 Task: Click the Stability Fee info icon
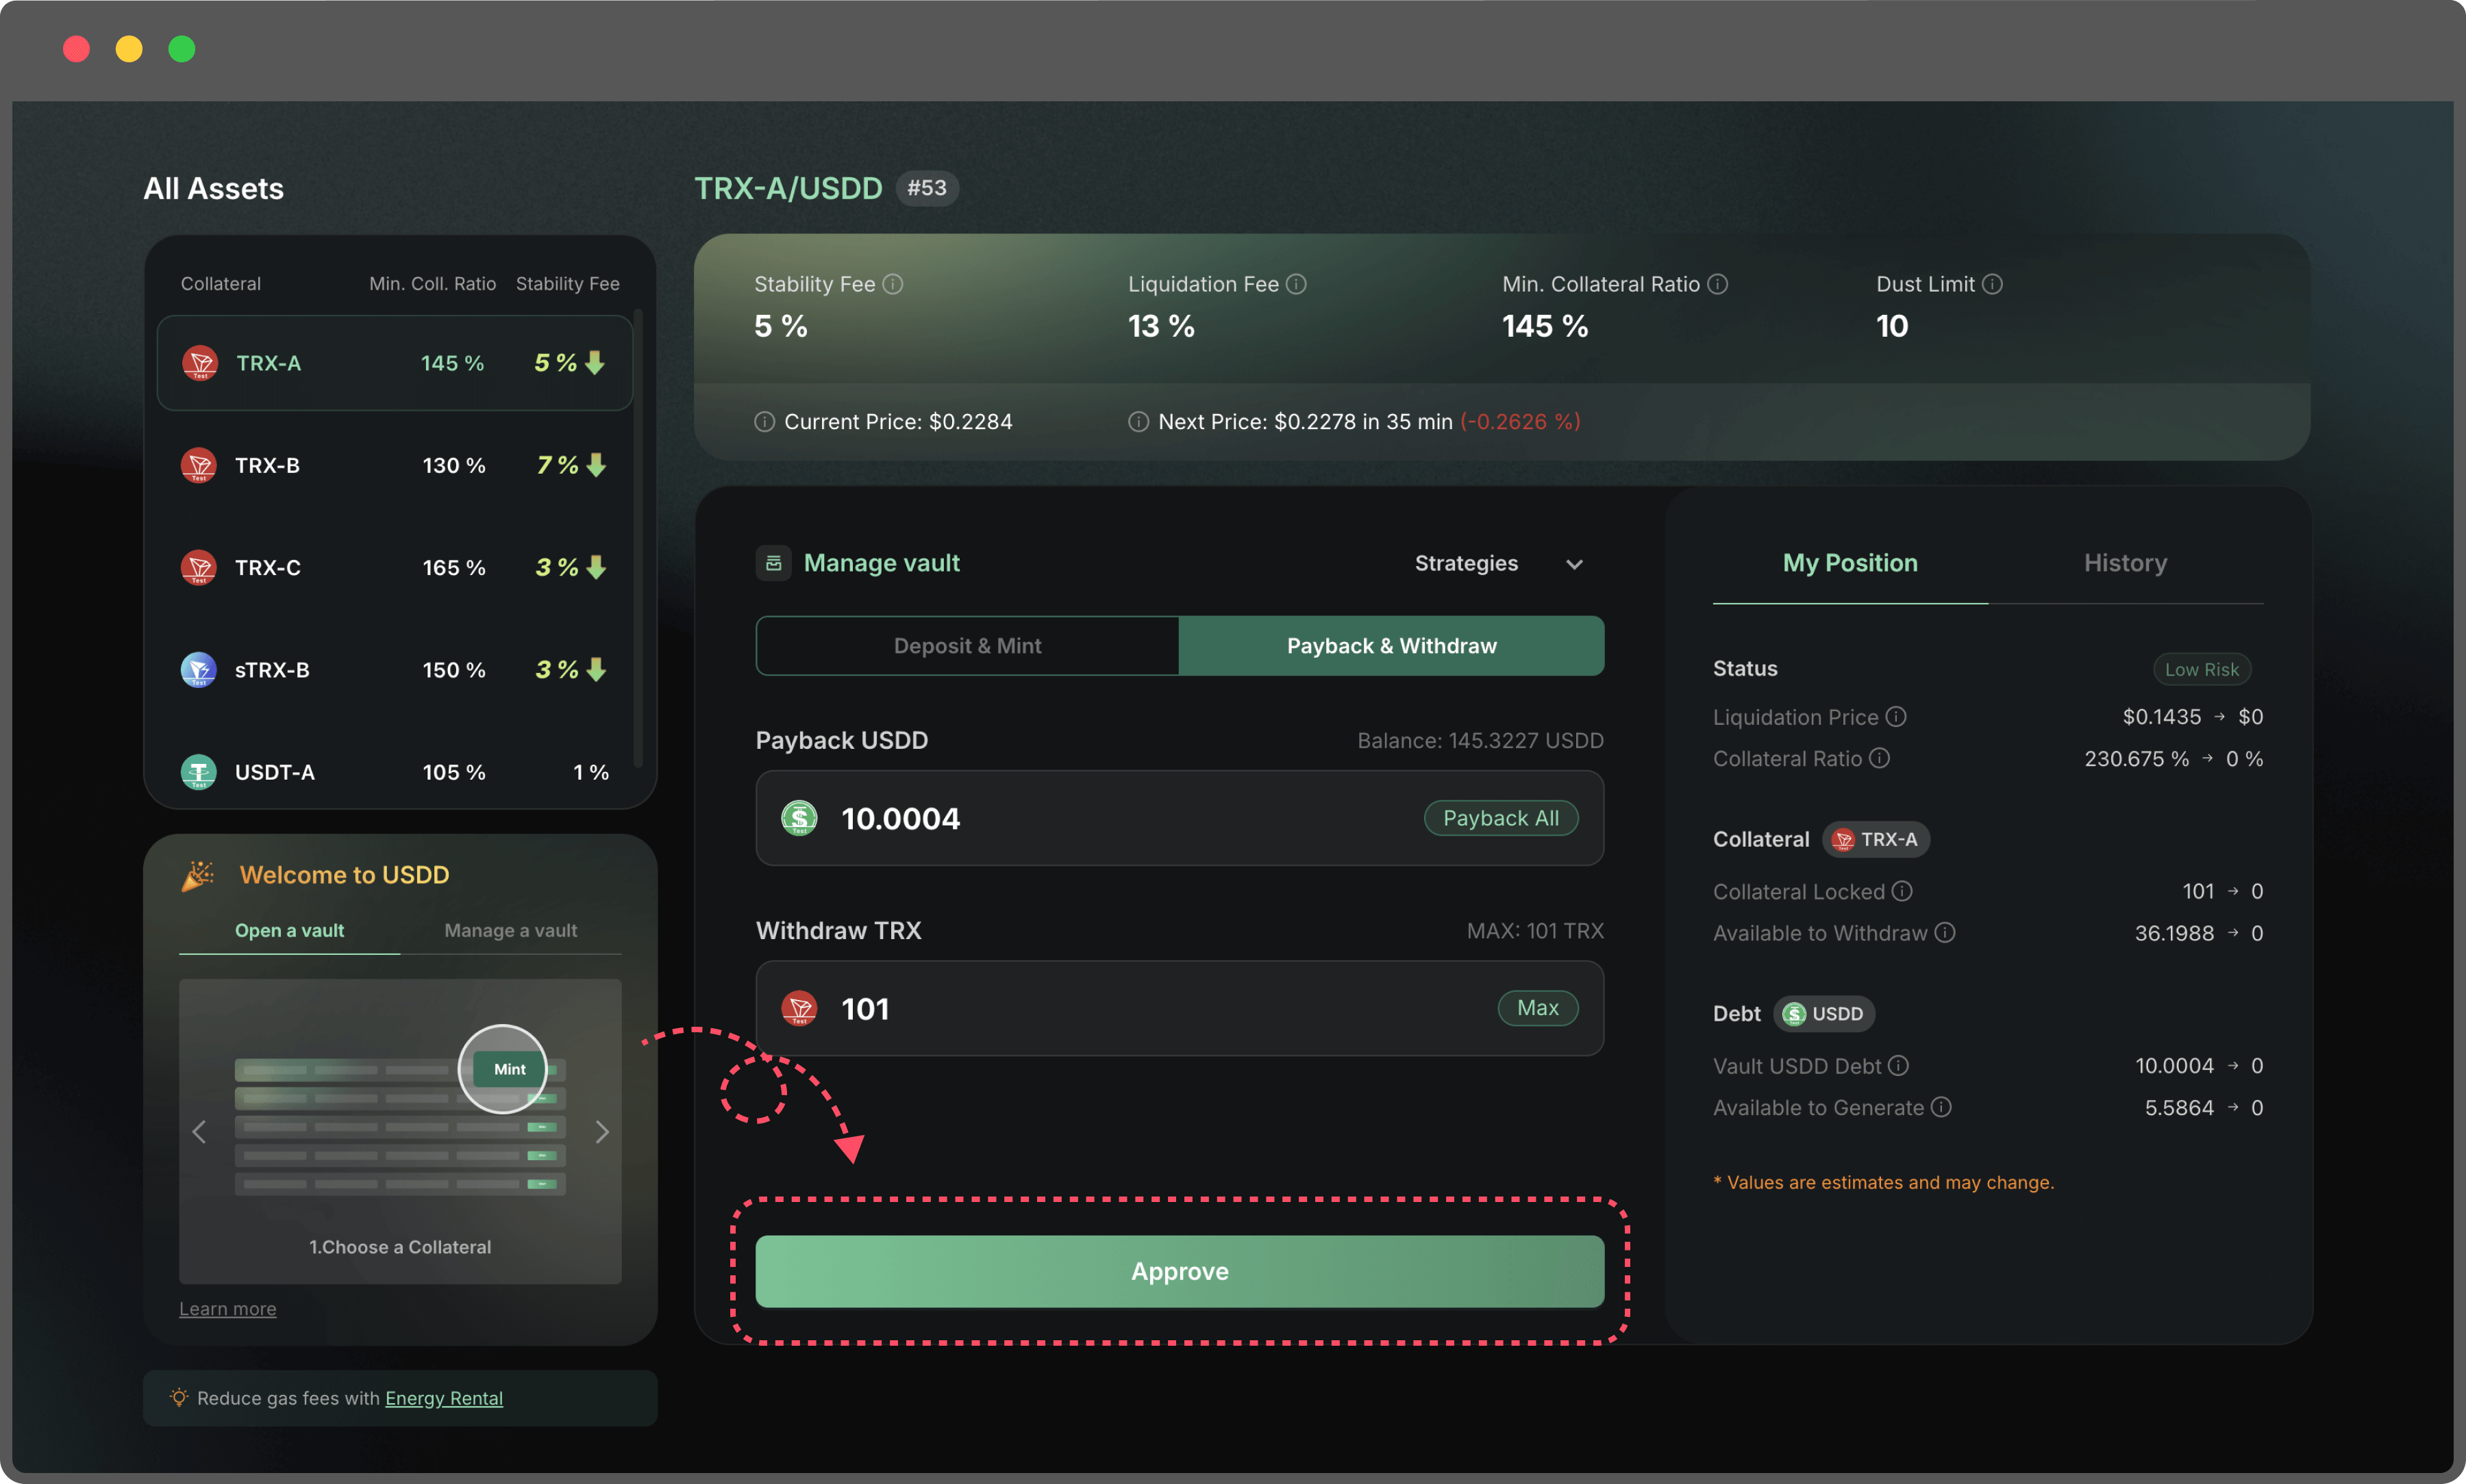(893, 284)
